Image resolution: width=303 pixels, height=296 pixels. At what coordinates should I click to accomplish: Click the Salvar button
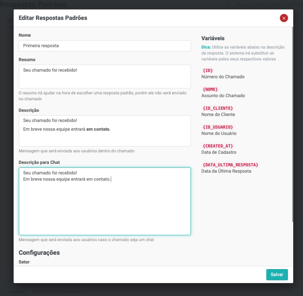pyautogui.click(x=277, y=274)
